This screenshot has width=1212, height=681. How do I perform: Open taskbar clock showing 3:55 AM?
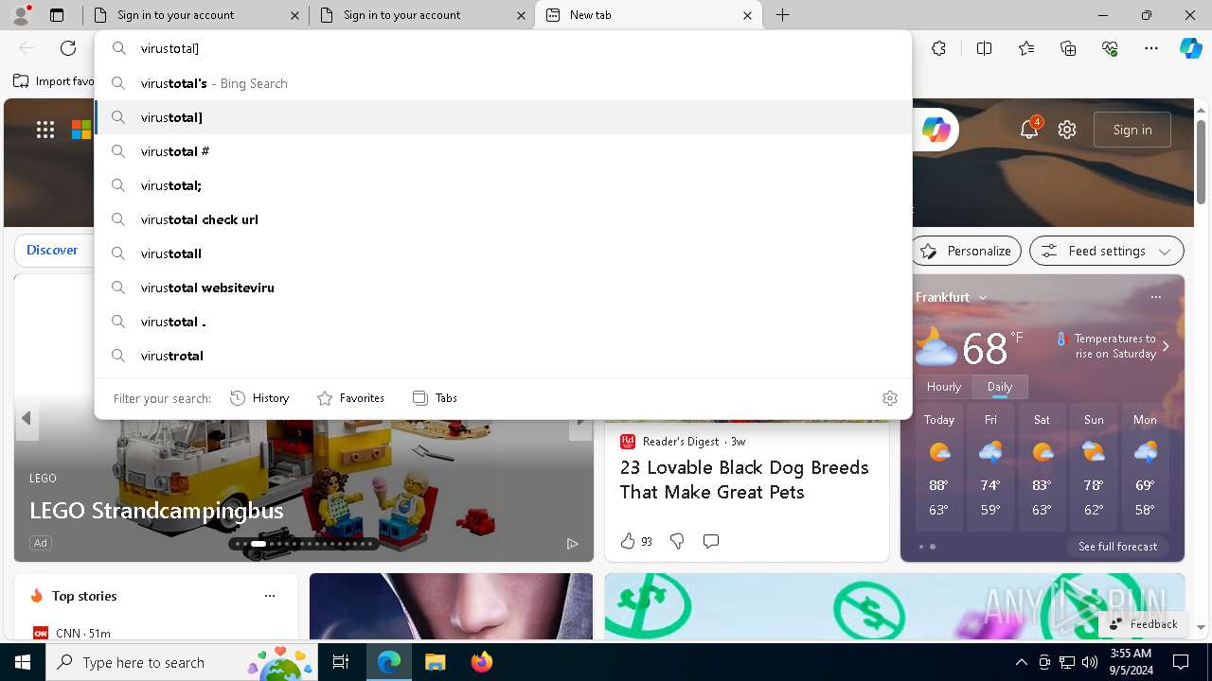(x=1131, y=662)
